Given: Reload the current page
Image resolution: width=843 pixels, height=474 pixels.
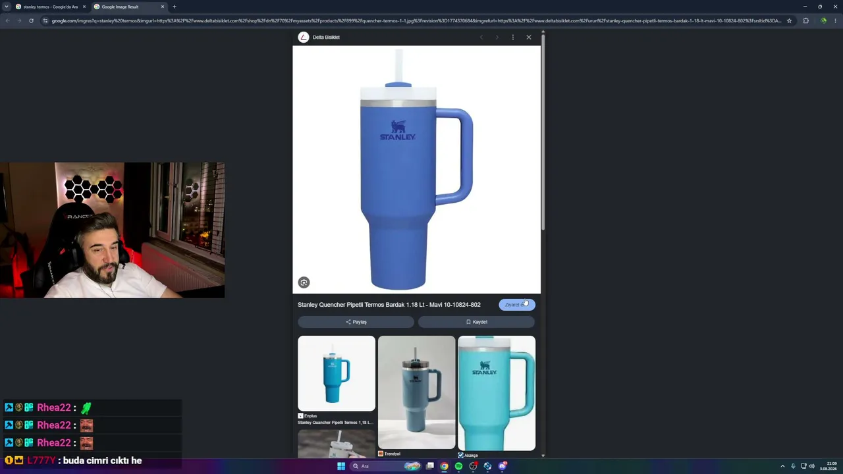Looking at the screenshot, I should 31,20.
